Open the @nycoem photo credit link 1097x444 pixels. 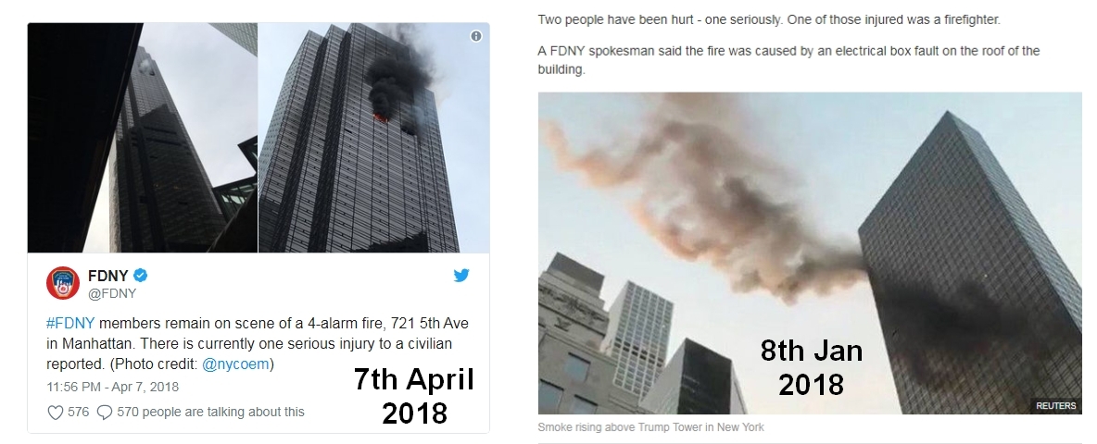[235, 364]
